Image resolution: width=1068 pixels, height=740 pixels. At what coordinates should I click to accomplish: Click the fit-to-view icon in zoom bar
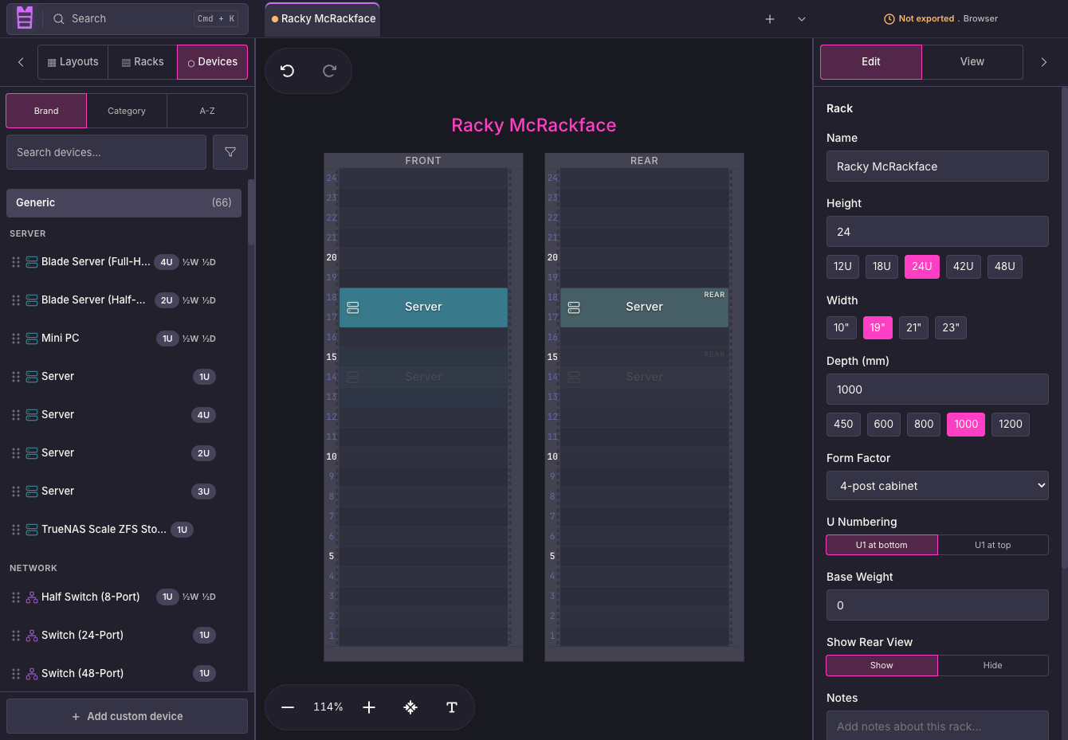[x=410, y=707]
